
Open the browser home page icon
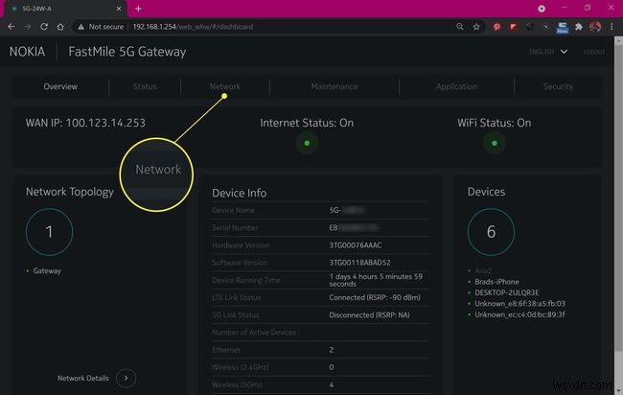pos(60,27)
